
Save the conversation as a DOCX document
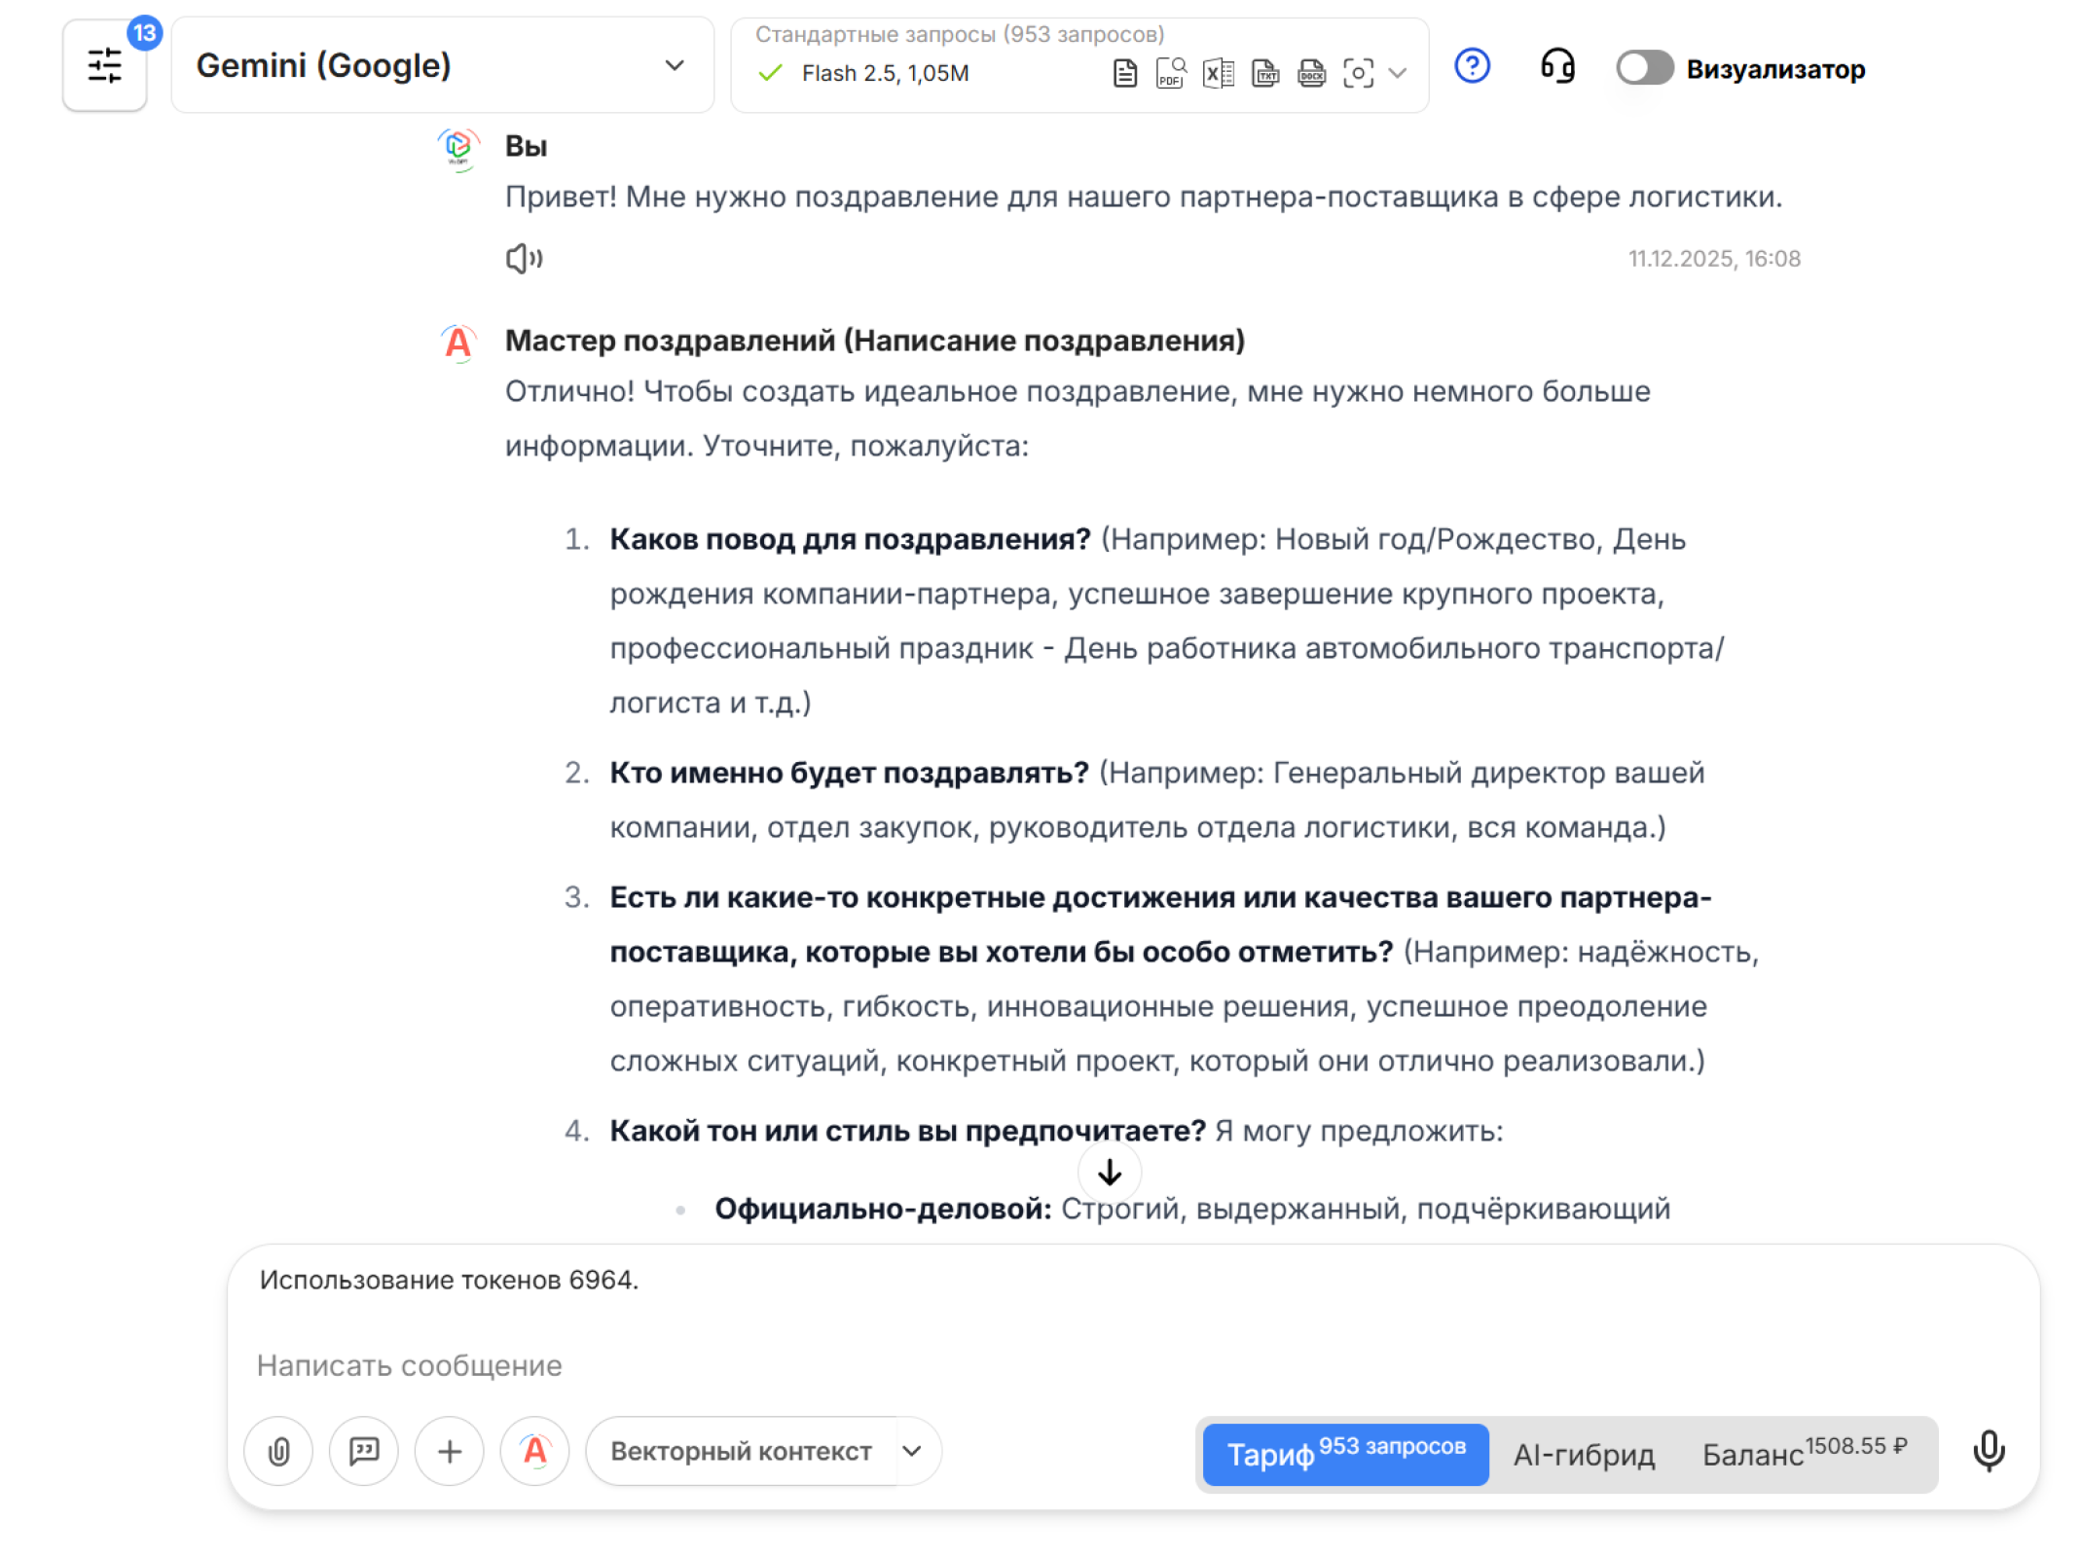(1311, 73)
